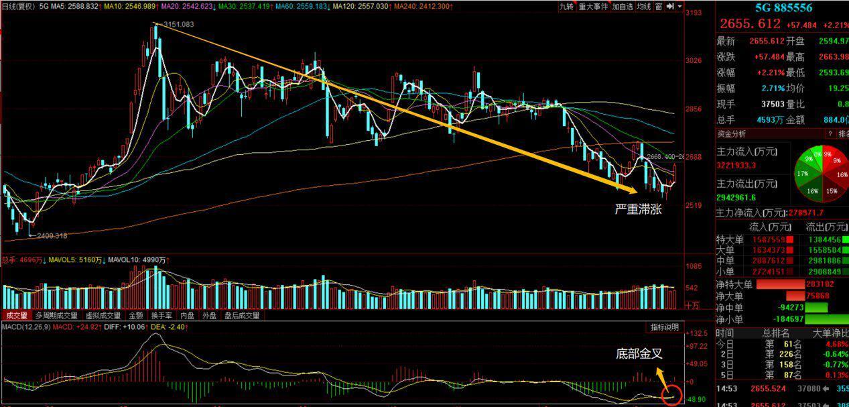Click the DEA: -2.40 value
The width and height of the screenshot is (849, 407).
pos(168,327)
